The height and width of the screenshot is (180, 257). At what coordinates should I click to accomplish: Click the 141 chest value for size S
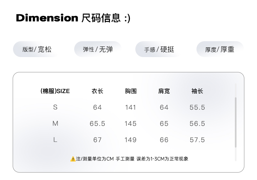coord(130,107)
